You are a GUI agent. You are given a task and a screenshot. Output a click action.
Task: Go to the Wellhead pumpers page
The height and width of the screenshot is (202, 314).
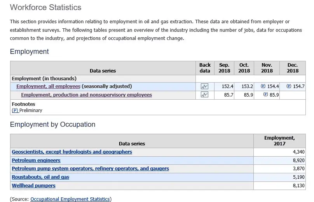point(33,186)
